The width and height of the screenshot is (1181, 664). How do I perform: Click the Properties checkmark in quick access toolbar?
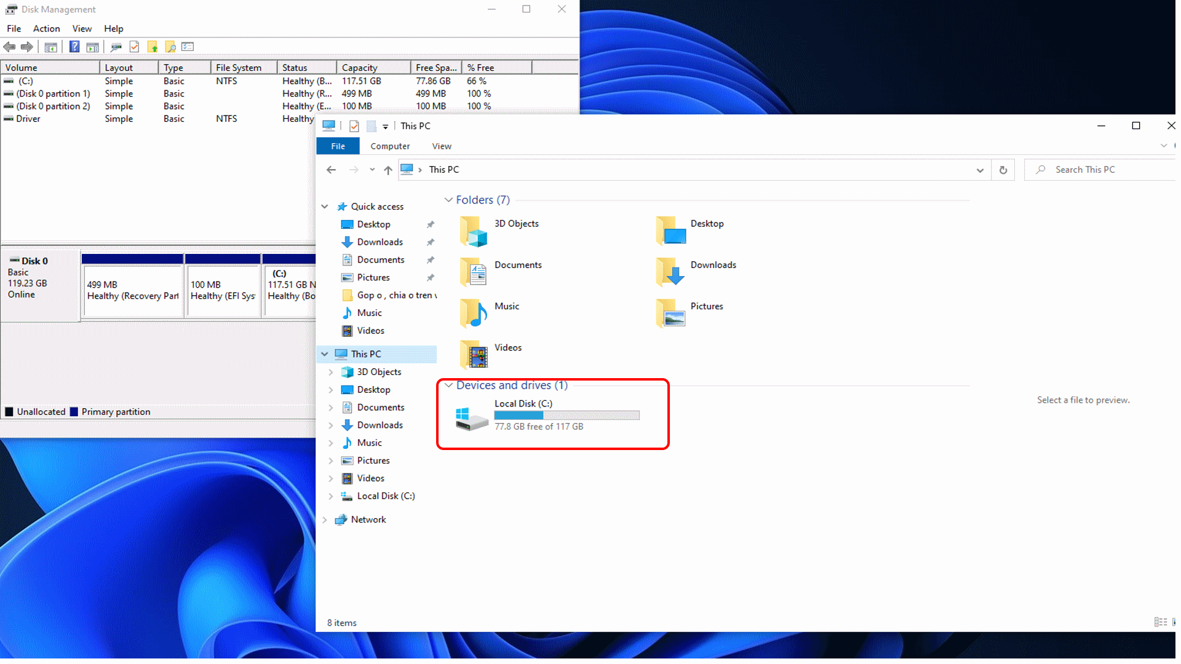click(x=354, y=126)
